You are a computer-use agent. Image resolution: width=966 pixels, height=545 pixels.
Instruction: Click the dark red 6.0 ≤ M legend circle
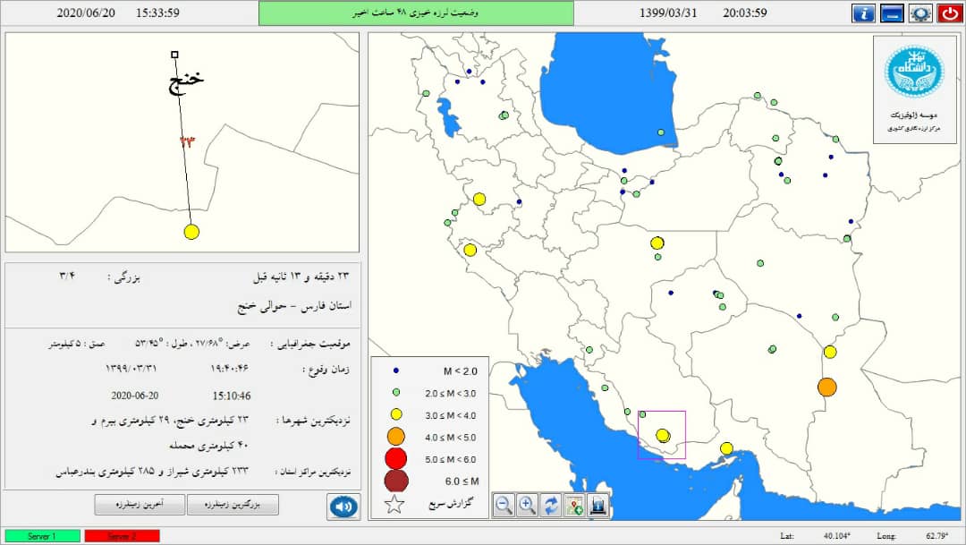coord(396,481)
